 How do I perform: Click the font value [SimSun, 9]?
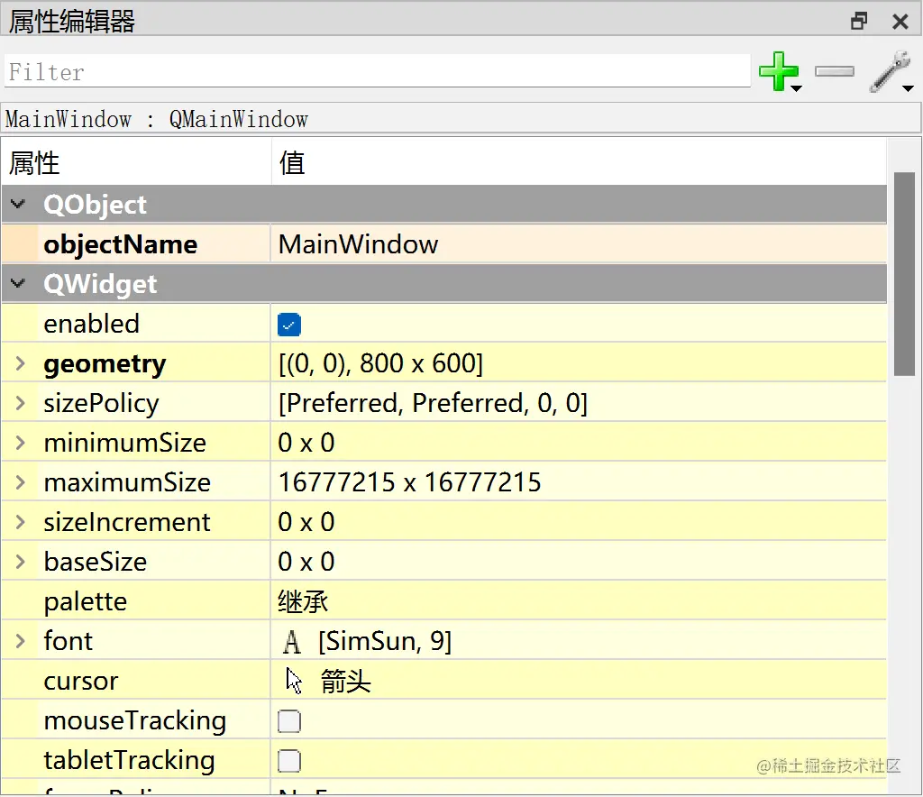click(x=384, y=641)
